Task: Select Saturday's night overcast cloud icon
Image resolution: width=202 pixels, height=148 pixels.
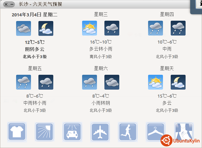Action: point(112,82)
